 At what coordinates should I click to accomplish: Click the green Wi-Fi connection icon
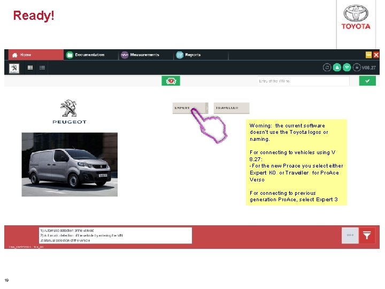346,67
